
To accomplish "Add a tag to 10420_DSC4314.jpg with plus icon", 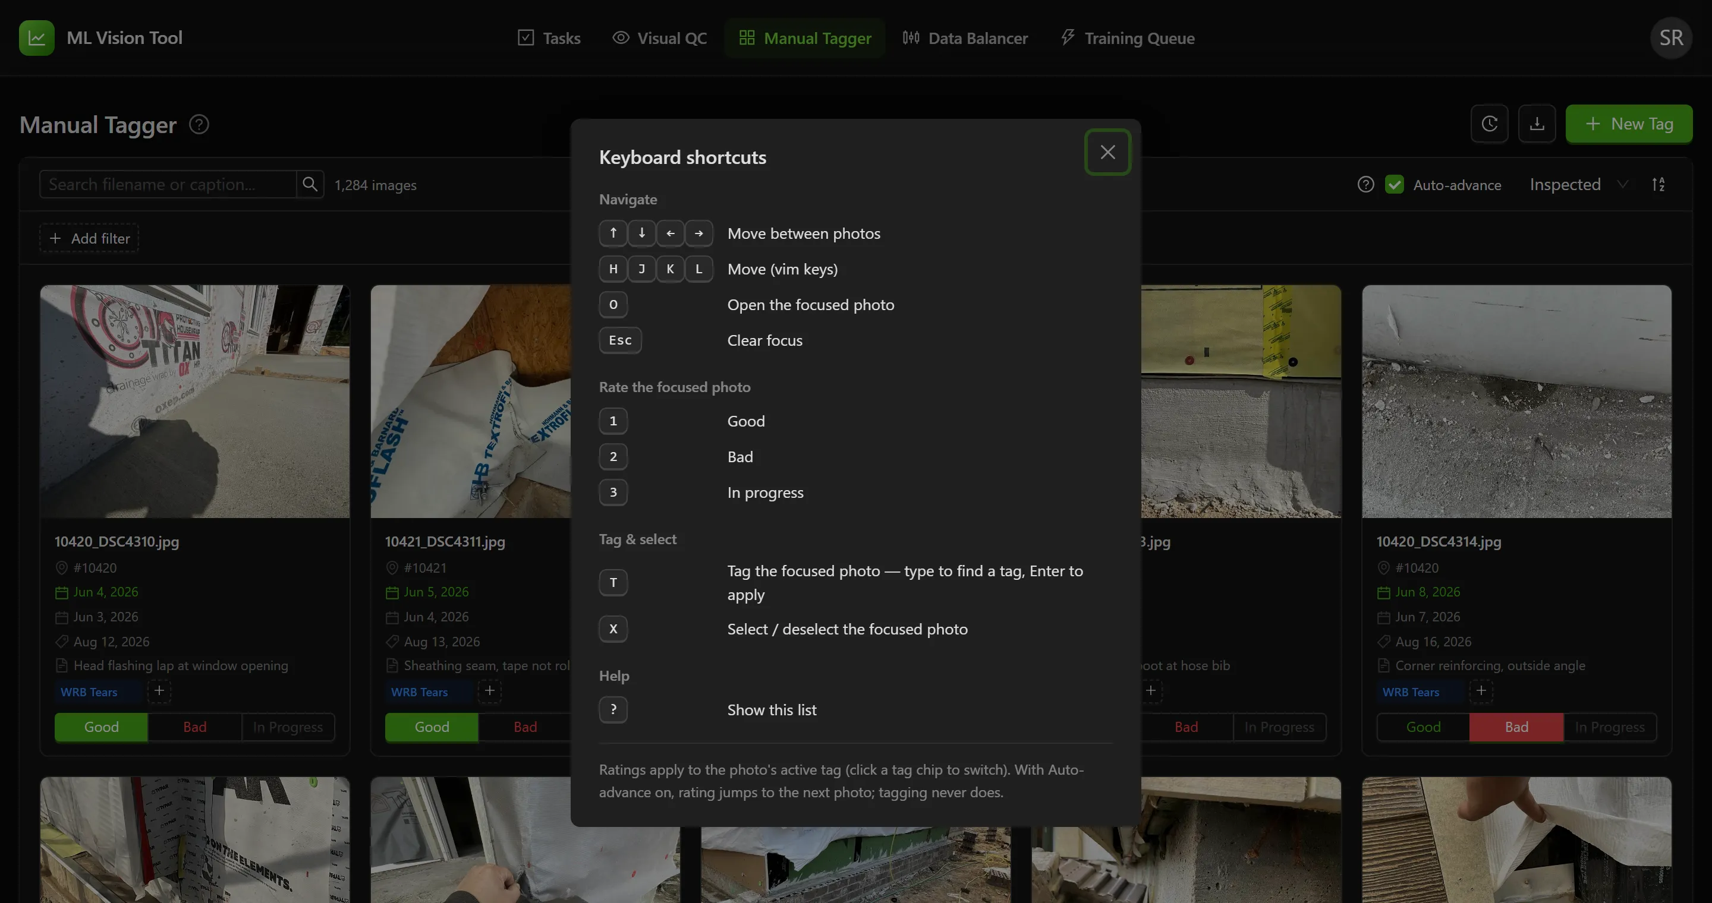I will coord(1481,691).
